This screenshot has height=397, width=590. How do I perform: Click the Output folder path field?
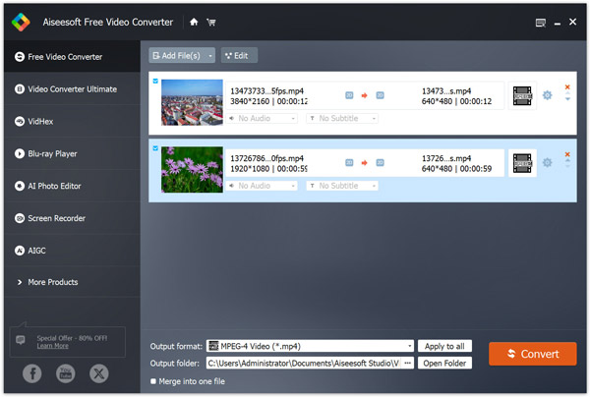coord(304,364)
